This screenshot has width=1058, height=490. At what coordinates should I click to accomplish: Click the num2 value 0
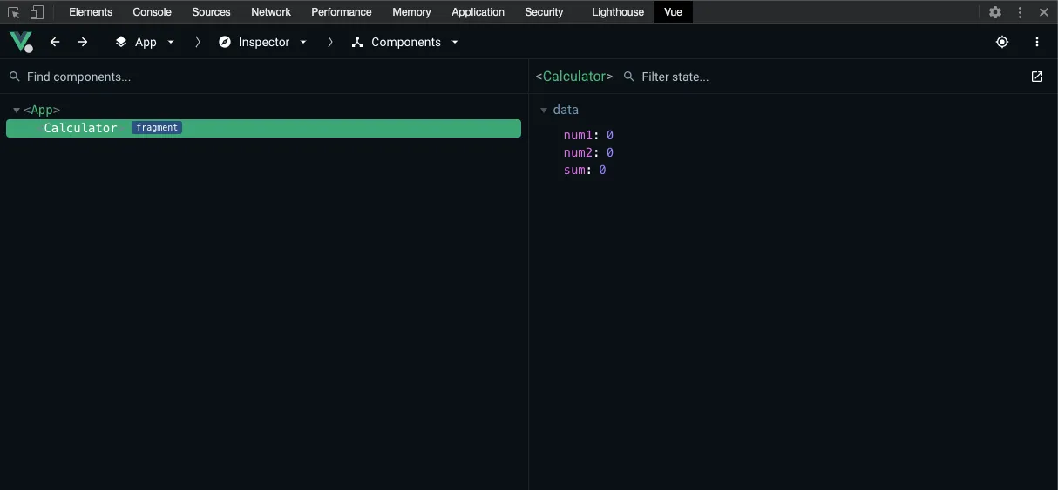click(x=610, y=153)
